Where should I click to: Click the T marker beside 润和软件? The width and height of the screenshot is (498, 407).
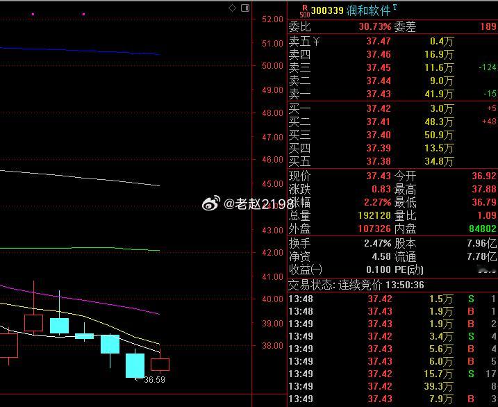pyautogui.click(x=395, y=7)
